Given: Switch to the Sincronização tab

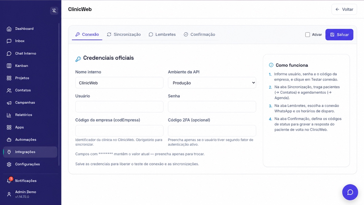Looking at the screenshot, I should (124, 34).
